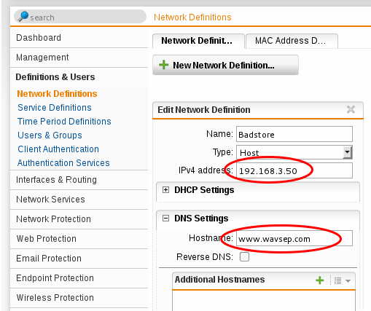
Task: Close the Edit Network Definition panel
Action: 351,109
